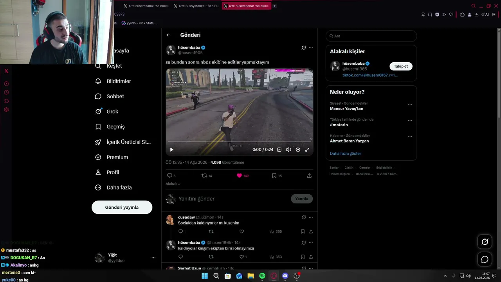Open a new browser tab
Screen dimensions: 501x282
pos(274,6)
